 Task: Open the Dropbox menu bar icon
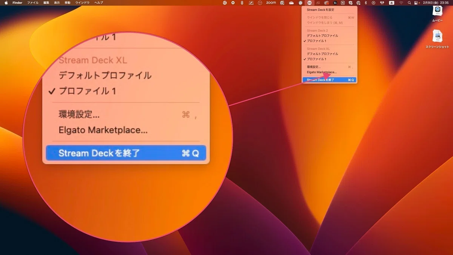click(x=242, y=3)
